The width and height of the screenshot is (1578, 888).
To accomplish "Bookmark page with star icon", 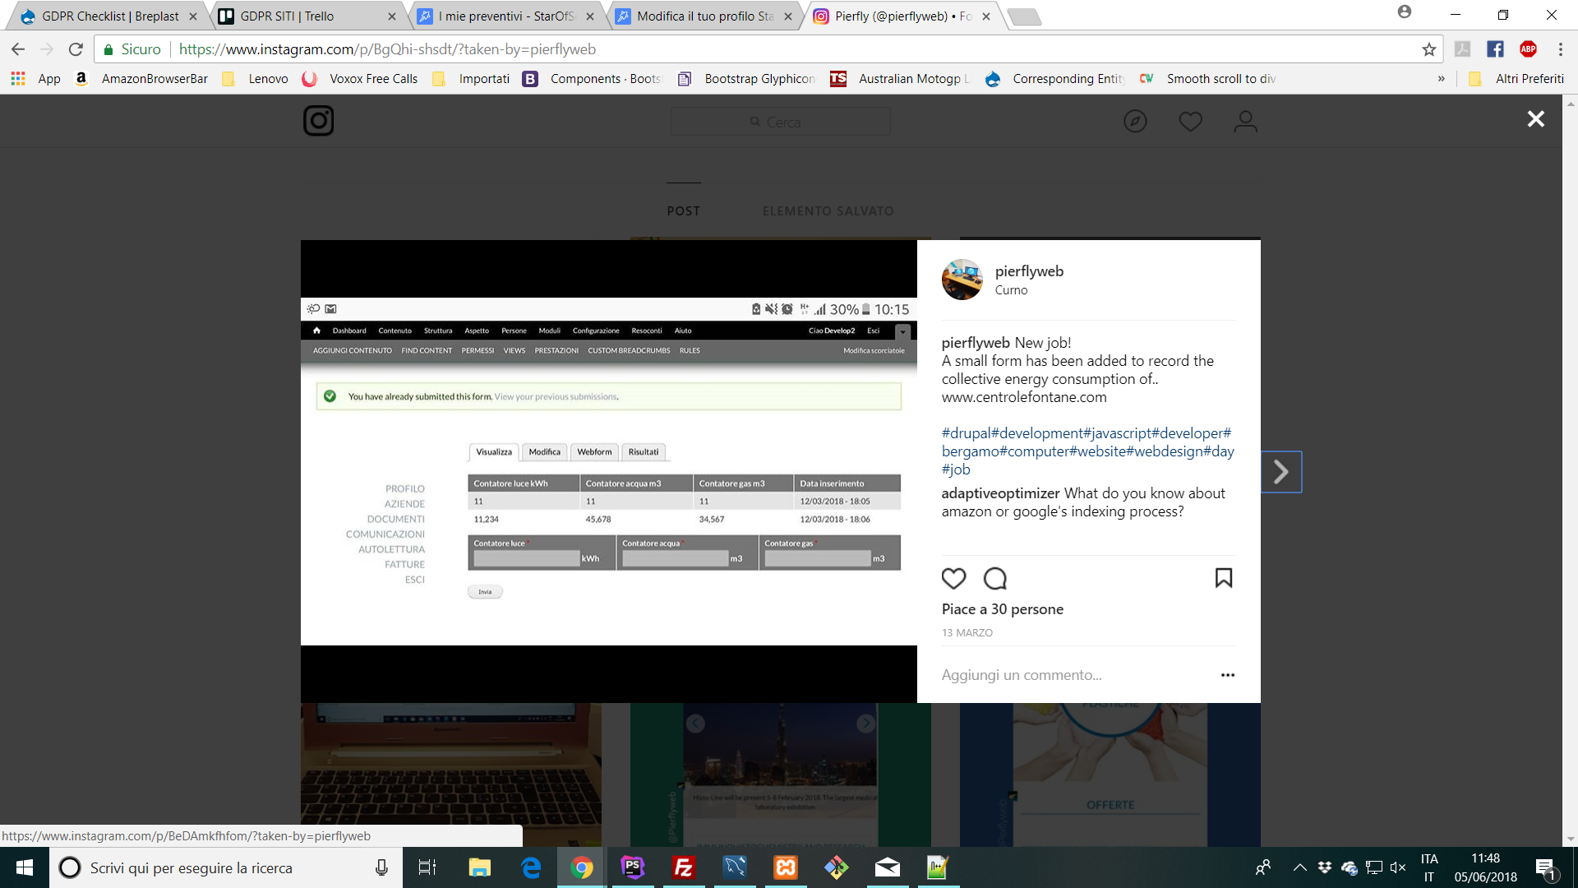I will [x=1429, y=49].
